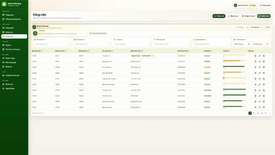Open Hạng mục in the sidebar
Screen dimensions: 275x155
pos(14,32)
